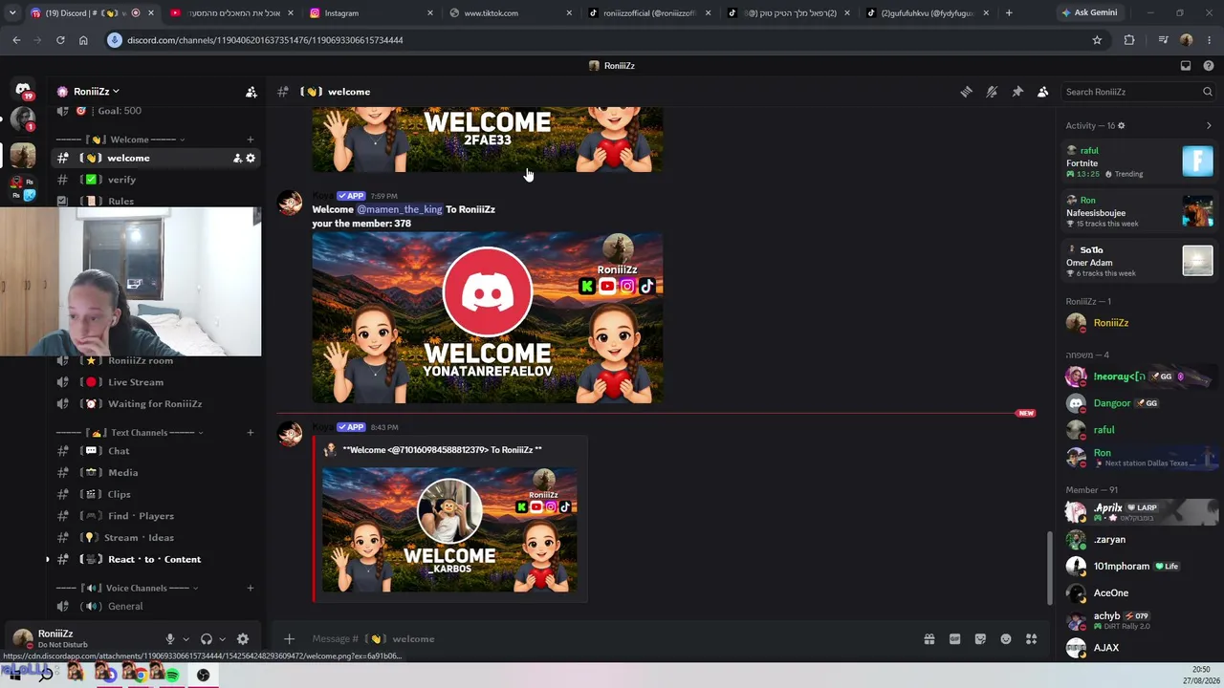Open the WELCOME _KARBOS banner image

[x=449, y=529]
